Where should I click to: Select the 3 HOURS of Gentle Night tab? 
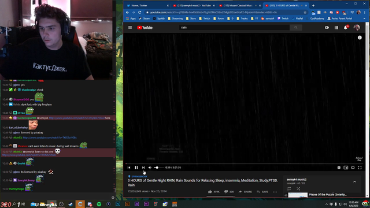click(x=286, y=5)
